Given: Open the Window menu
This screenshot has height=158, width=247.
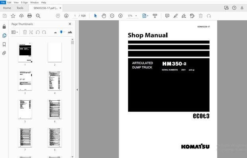Looking at the screenshot, I should coord(34,2).
